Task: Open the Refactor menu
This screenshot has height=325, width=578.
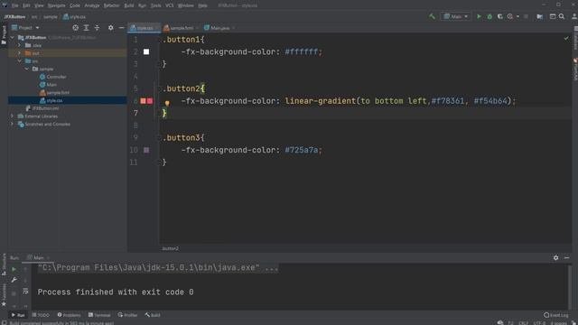Action: [111, 5]
